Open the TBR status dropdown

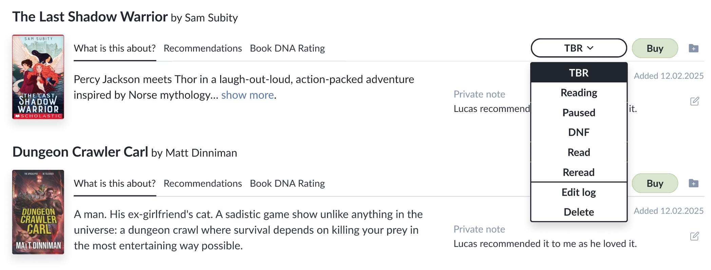[x=578, y=48]
